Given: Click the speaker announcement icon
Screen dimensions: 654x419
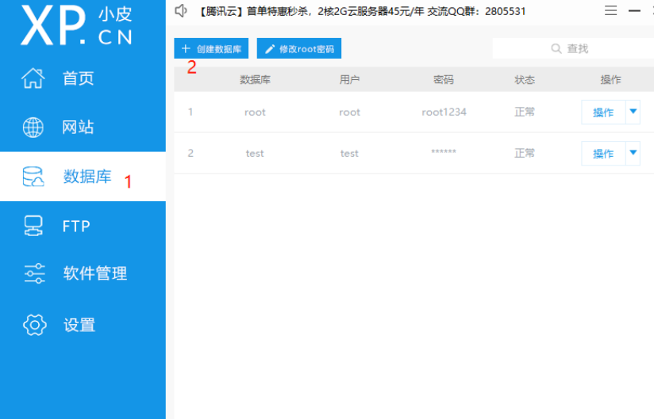Looking at the screenshot, I should [x=181, y=11].
